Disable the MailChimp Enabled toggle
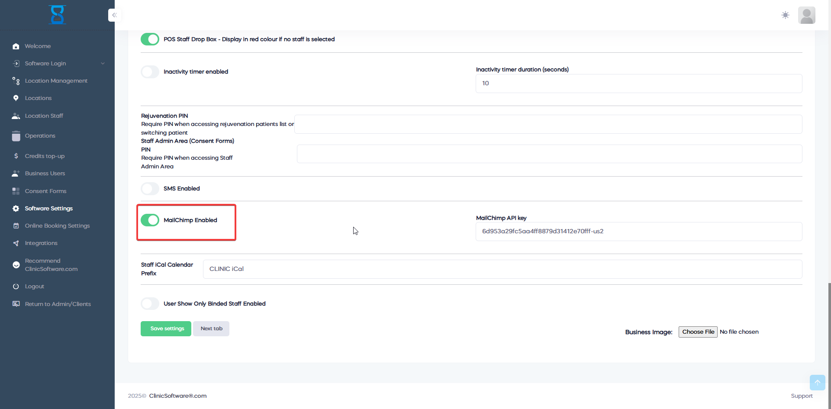 tap(150, 220)
